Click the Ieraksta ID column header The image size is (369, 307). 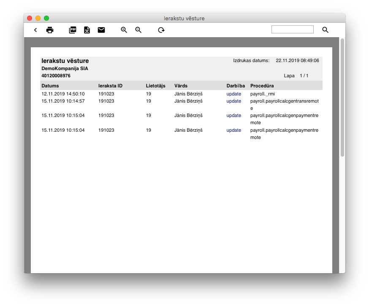point(110,86)
